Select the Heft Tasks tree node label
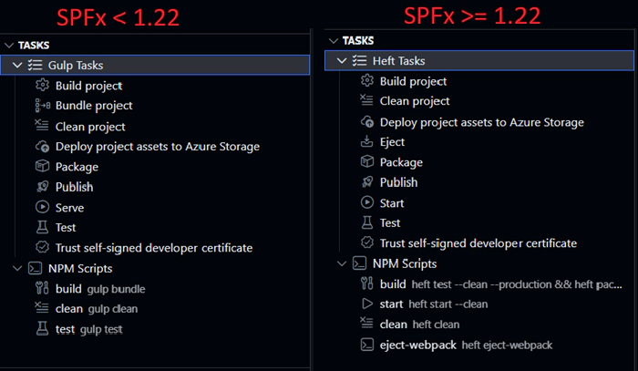Viewport: 638px width, 371px height. 399,60
